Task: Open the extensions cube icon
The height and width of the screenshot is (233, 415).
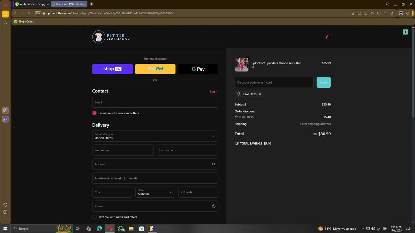Action: click(x=408, y=13)
